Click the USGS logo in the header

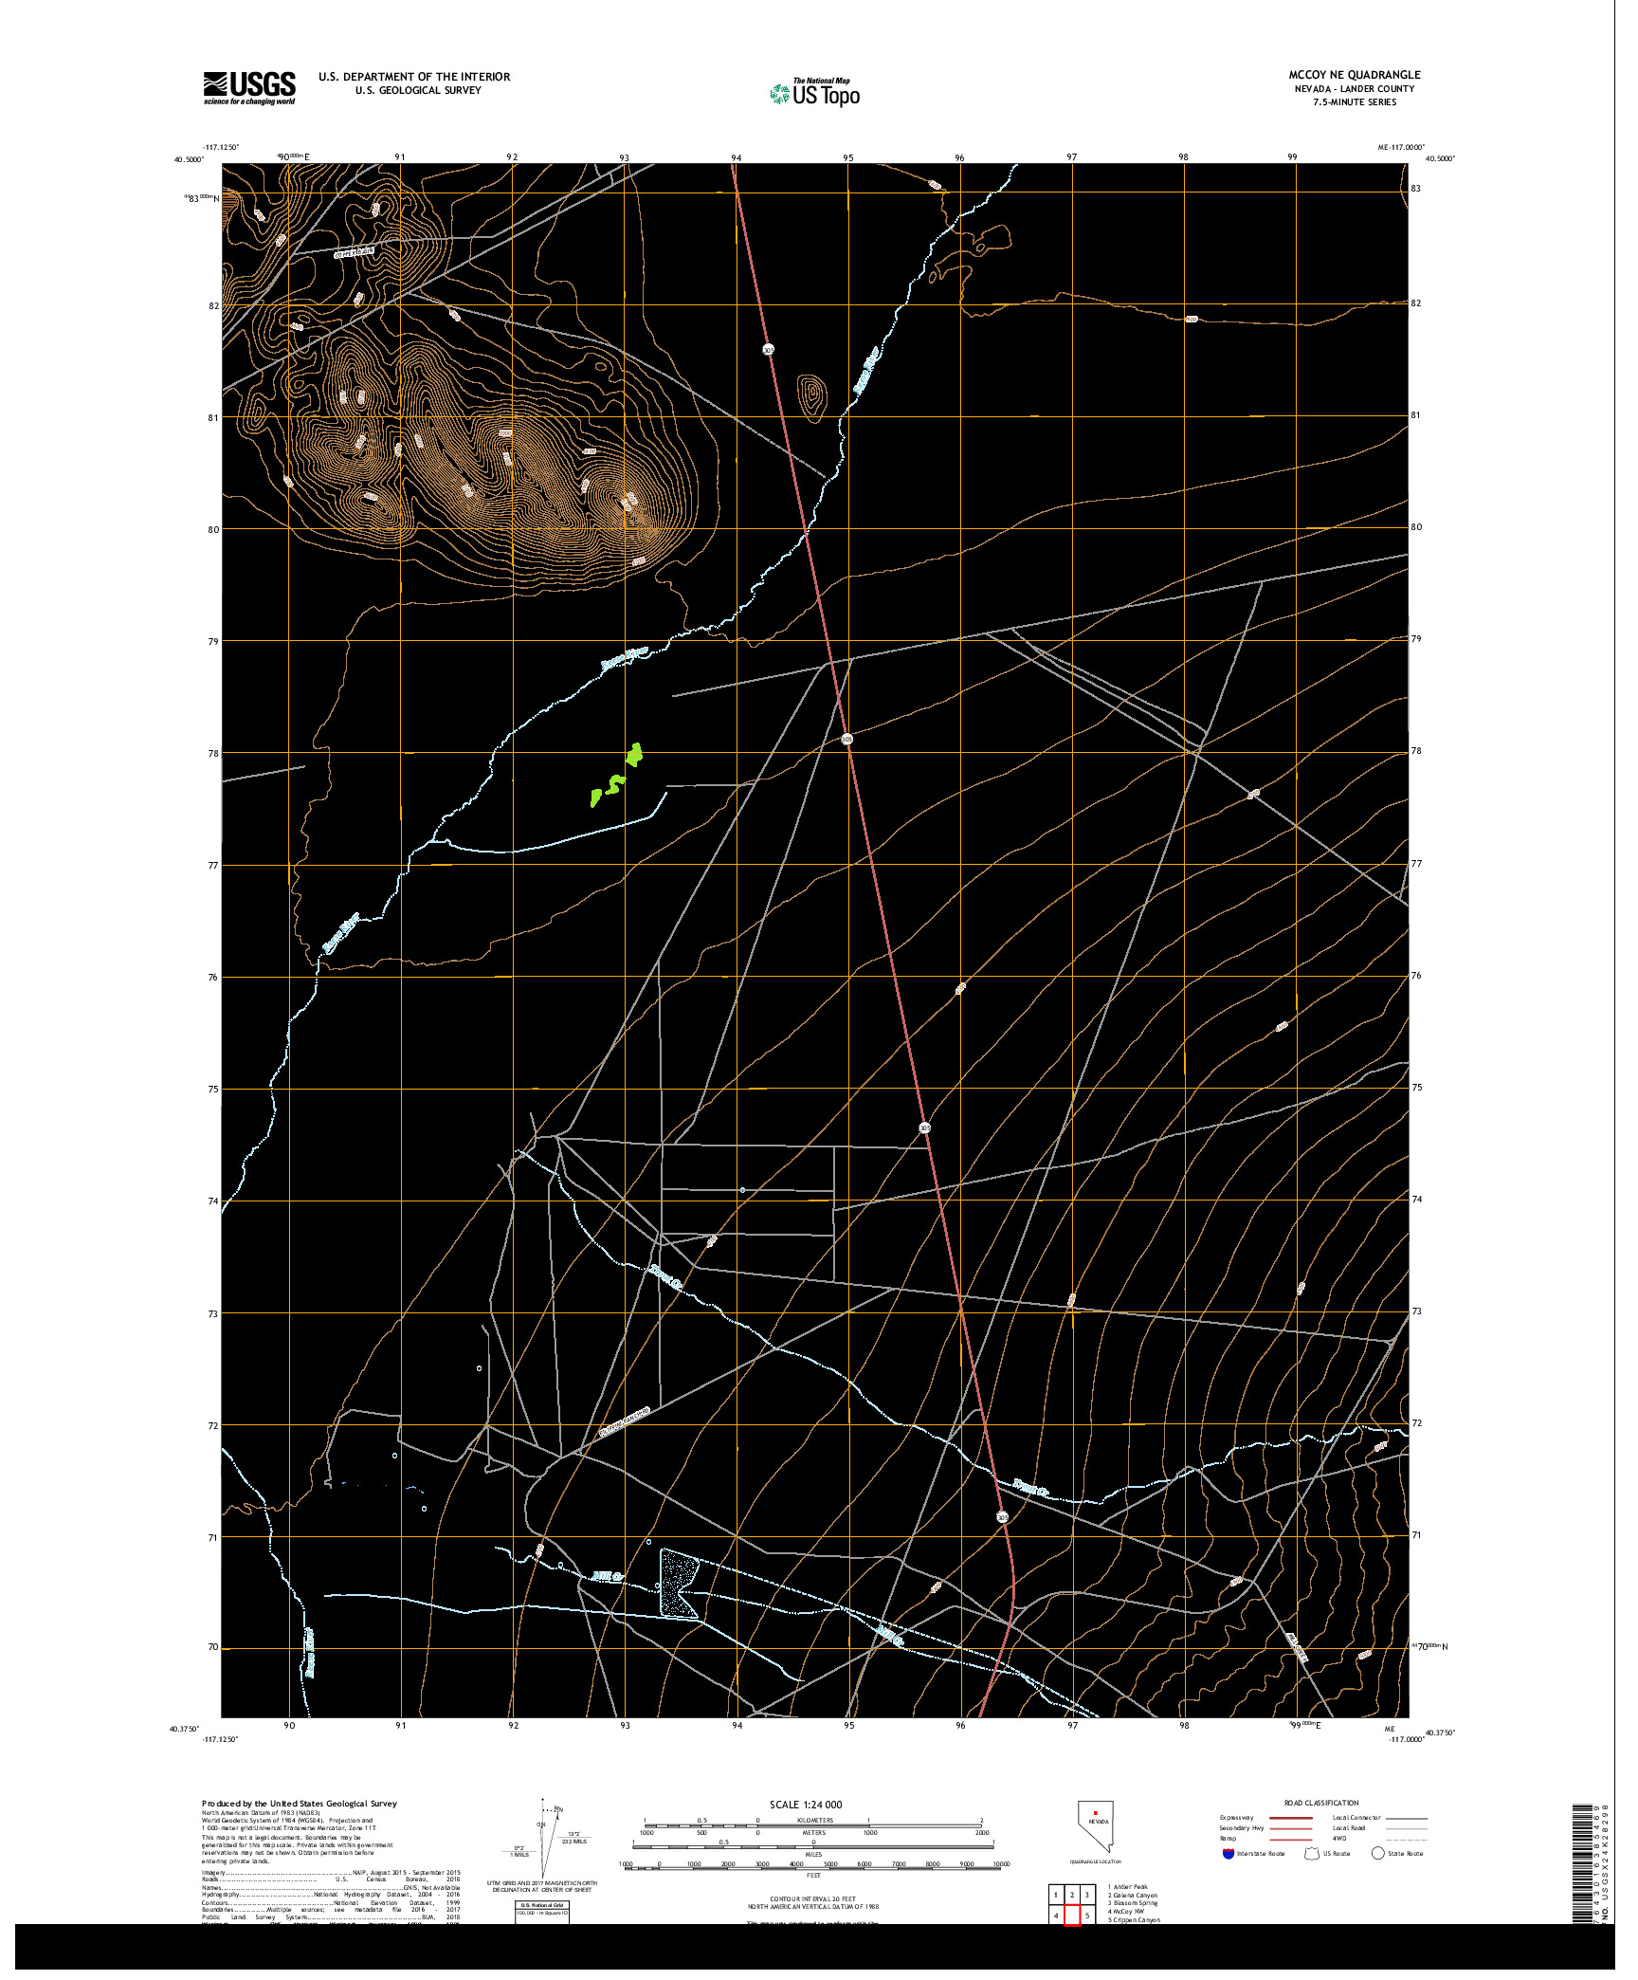248,87
